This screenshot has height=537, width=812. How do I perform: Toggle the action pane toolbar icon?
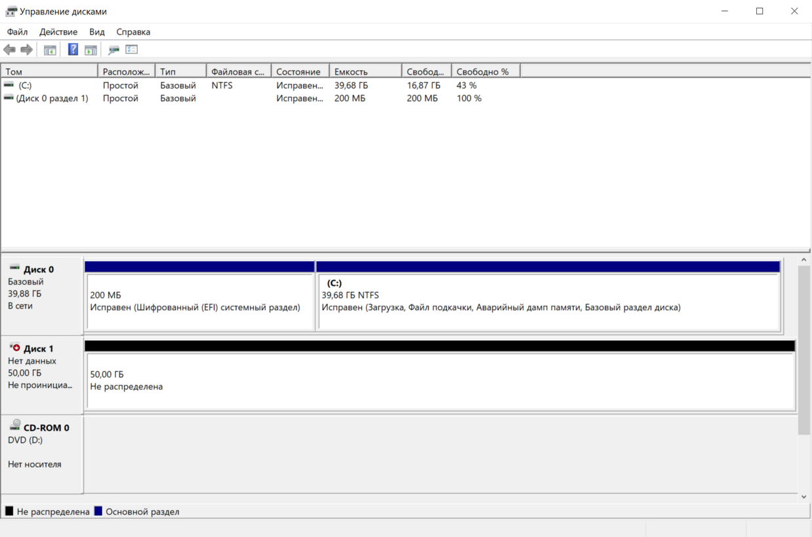(91, 50)
